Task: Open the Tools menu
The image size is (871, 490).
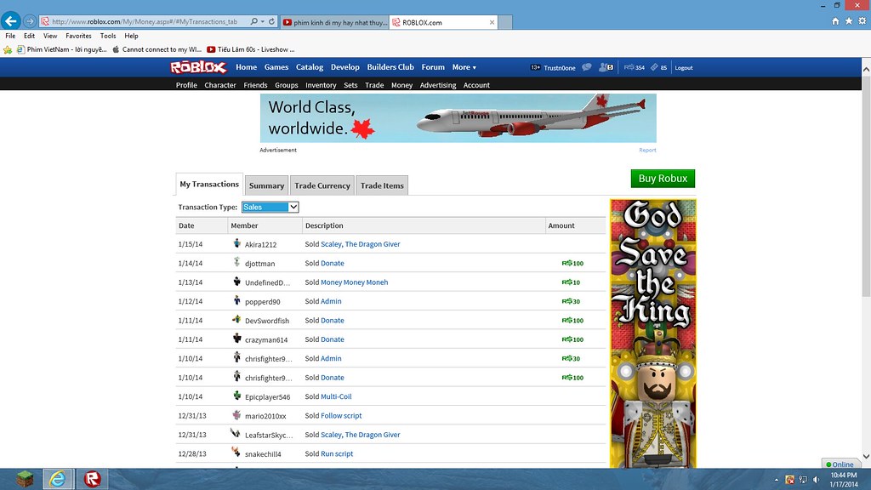Action: point(108,36)
